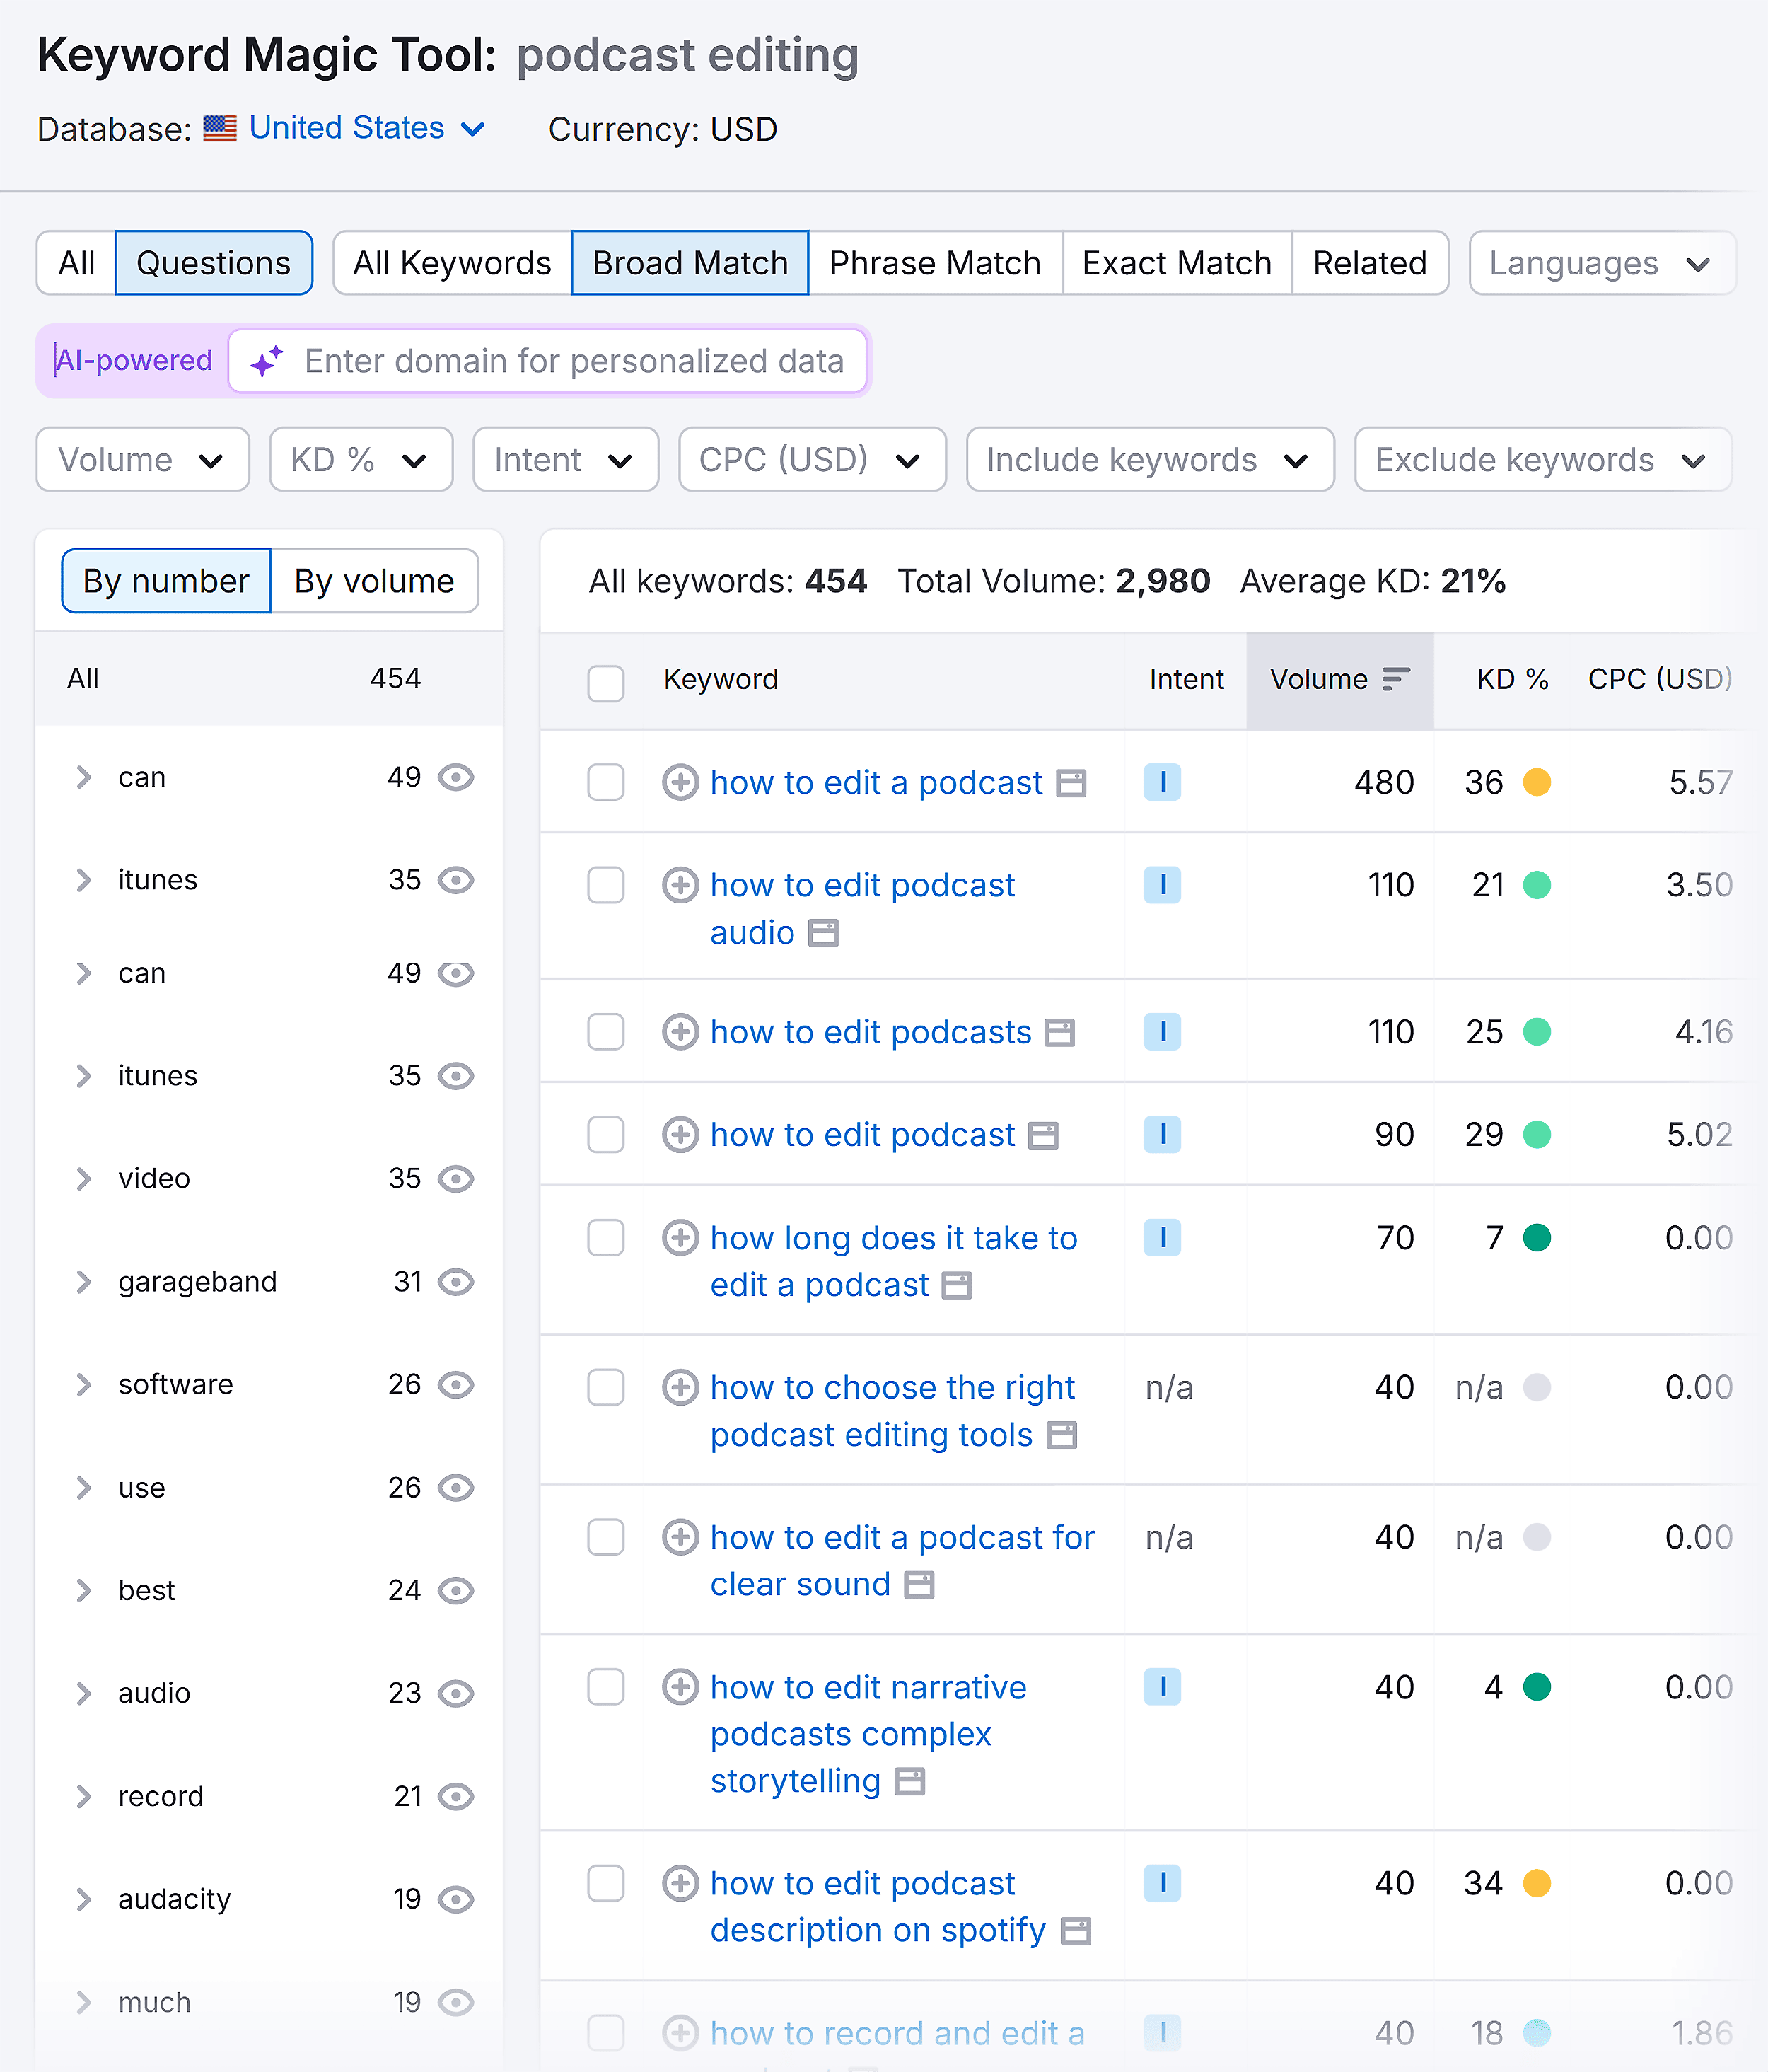Click the United States flag icon next to Database
Viewport: 1768px width, 2072px height.
(219, 128)
